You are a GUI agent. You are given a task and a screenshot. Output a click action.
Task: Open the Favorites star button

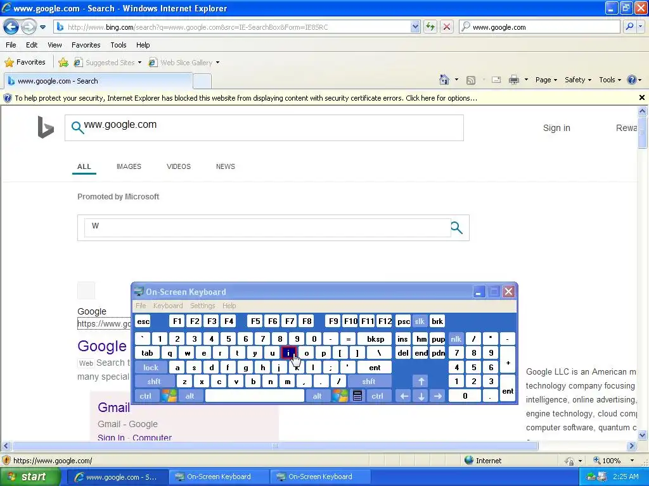pos(25,63)
